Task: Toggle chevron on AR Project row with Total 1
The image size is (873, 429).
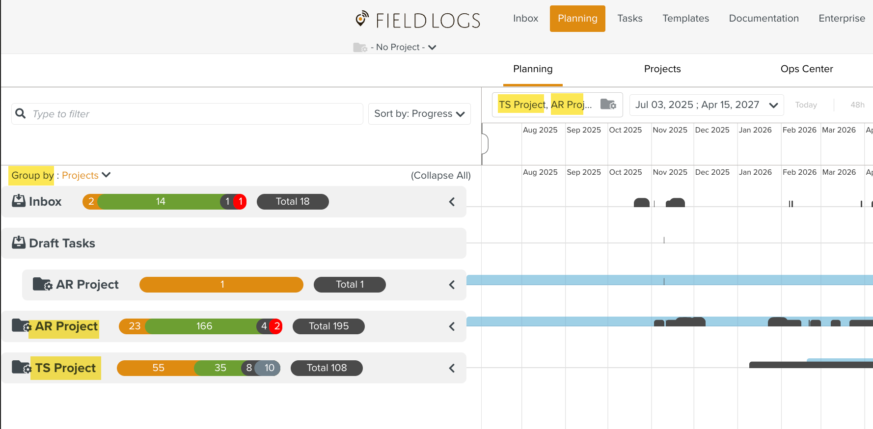Action: tap(452, 285)
